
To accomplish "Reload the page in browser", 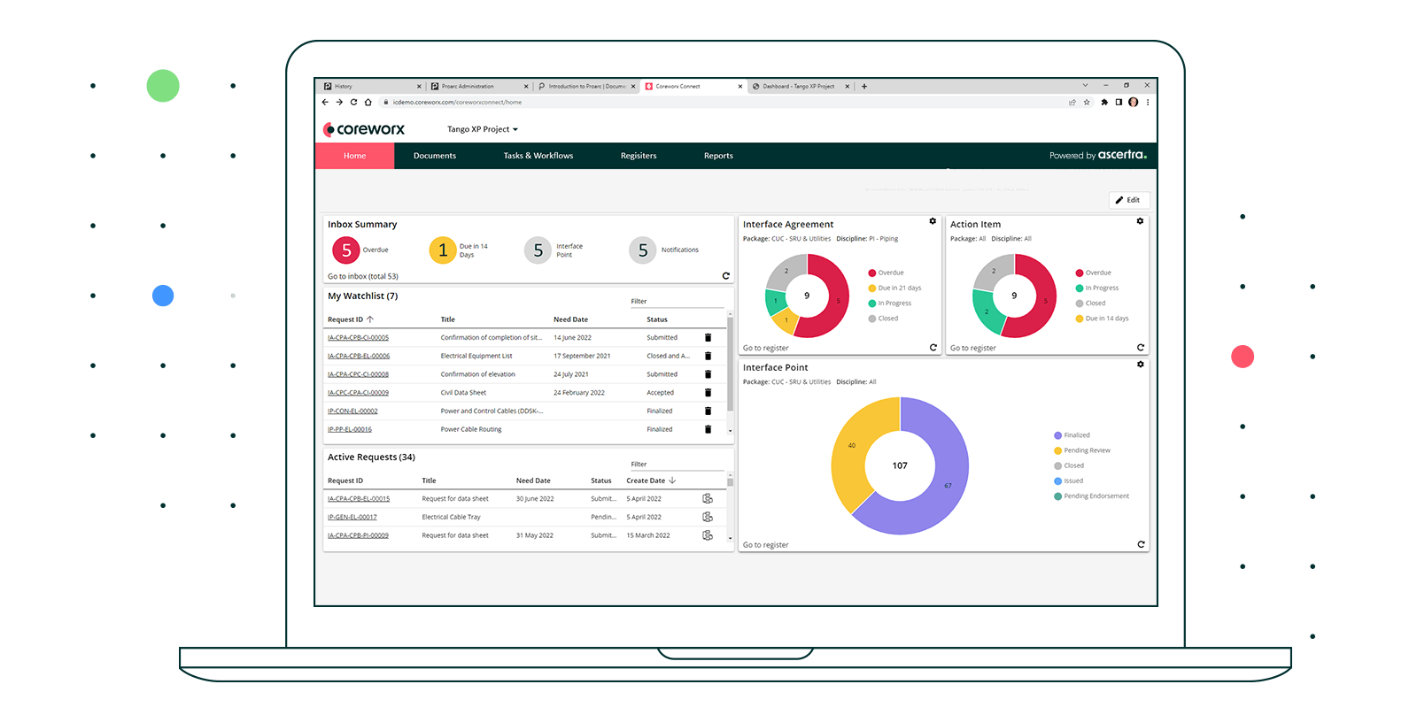I will tap(353, 102).
